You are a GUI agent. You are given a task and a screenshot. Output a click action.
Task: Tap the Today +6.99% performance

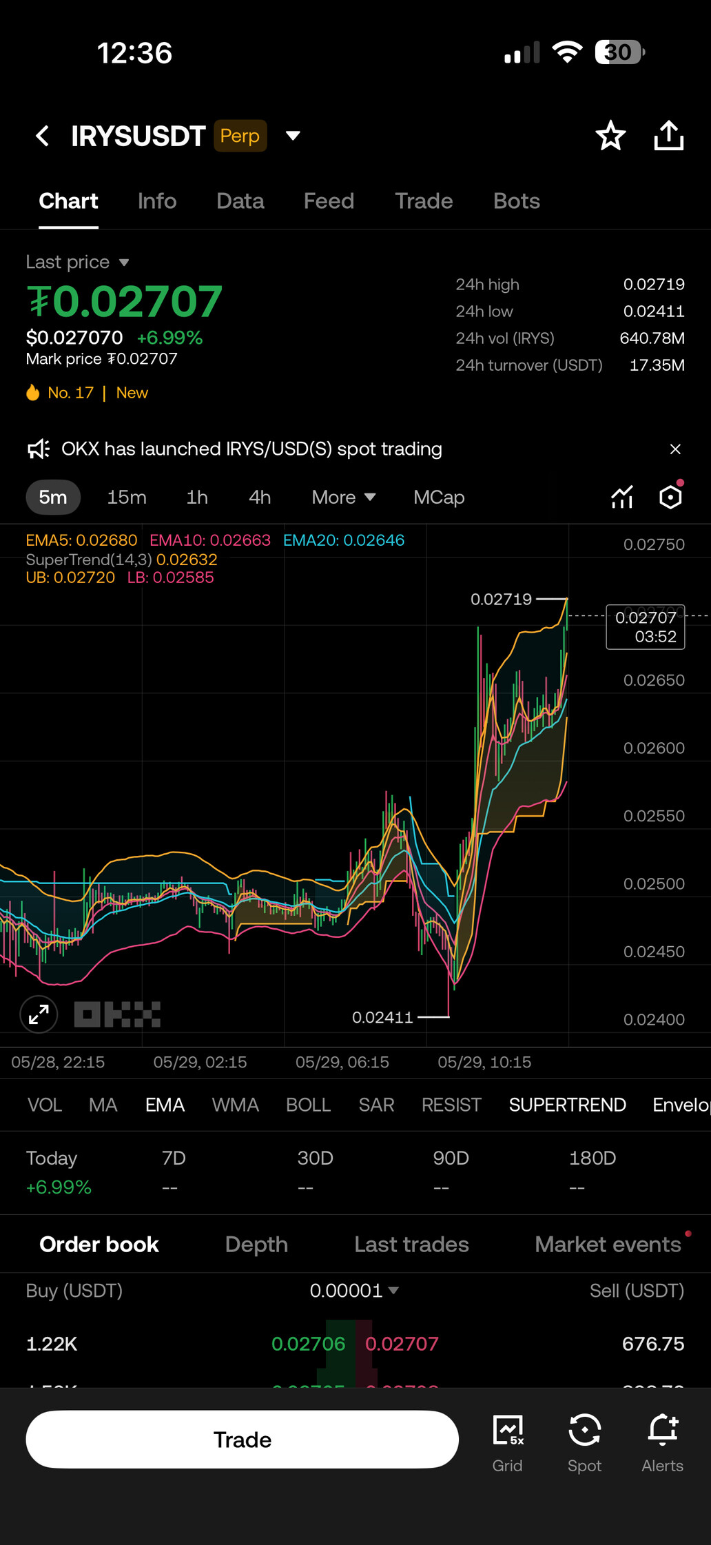pos(59,1172)
